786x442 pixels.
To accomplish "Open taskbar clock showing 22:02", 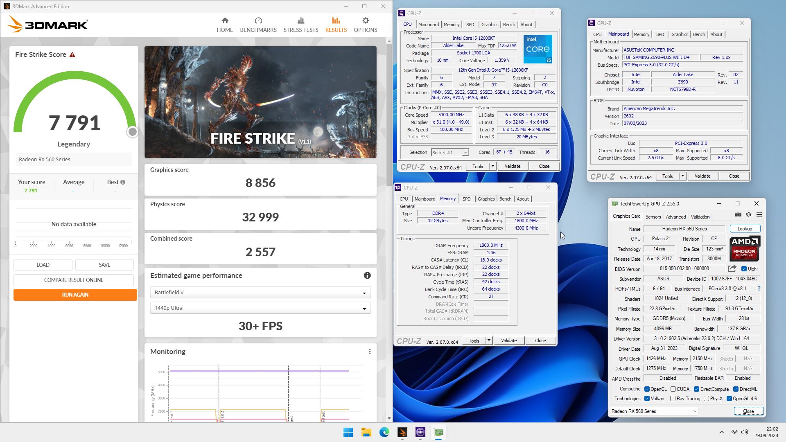I will click(766, 432).
